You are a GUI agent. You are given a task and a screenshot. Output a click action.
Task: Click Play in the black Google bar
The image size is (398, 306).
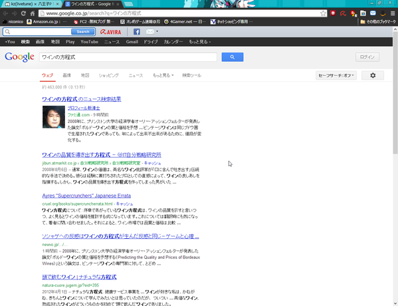(70, 42)
